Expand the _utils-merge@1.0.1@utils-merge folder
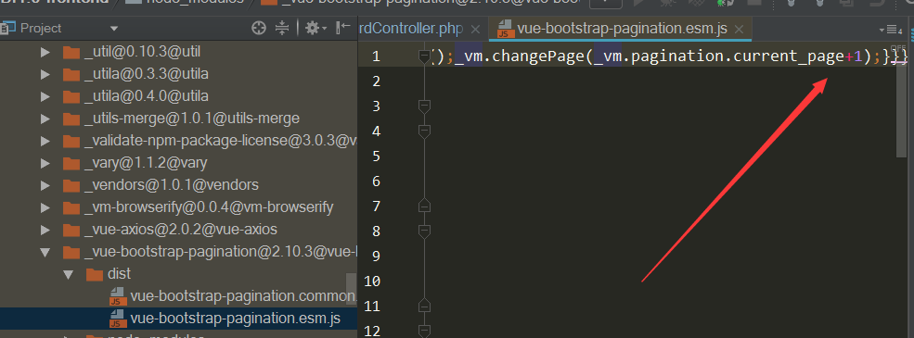 tap(45, 119)
